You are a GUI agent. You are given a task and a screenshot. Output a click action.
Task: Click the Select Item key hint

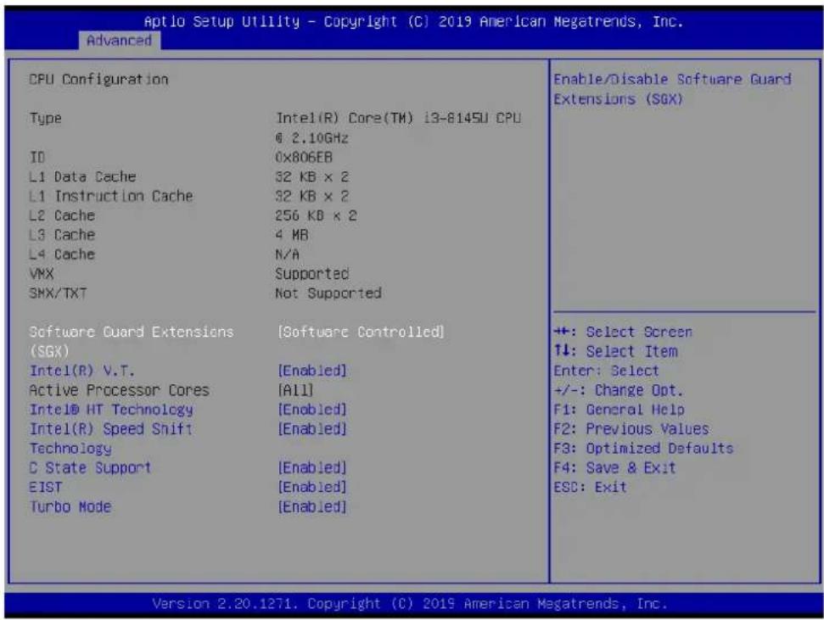pyautogui.click(x=616, y=351)
